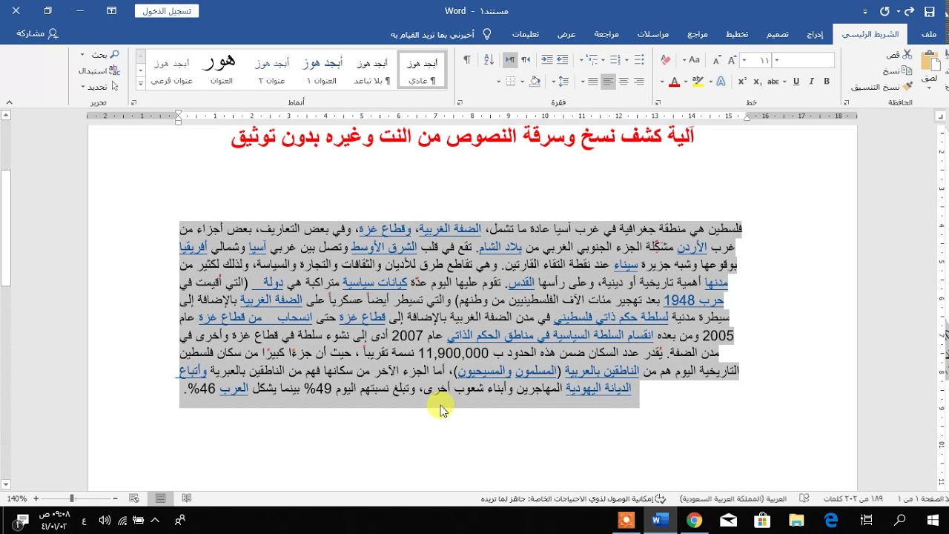The width and height of the screenshot is (949, 534).
Task: Open the تحديد (Select) dropdown
Action: point(99,87)
